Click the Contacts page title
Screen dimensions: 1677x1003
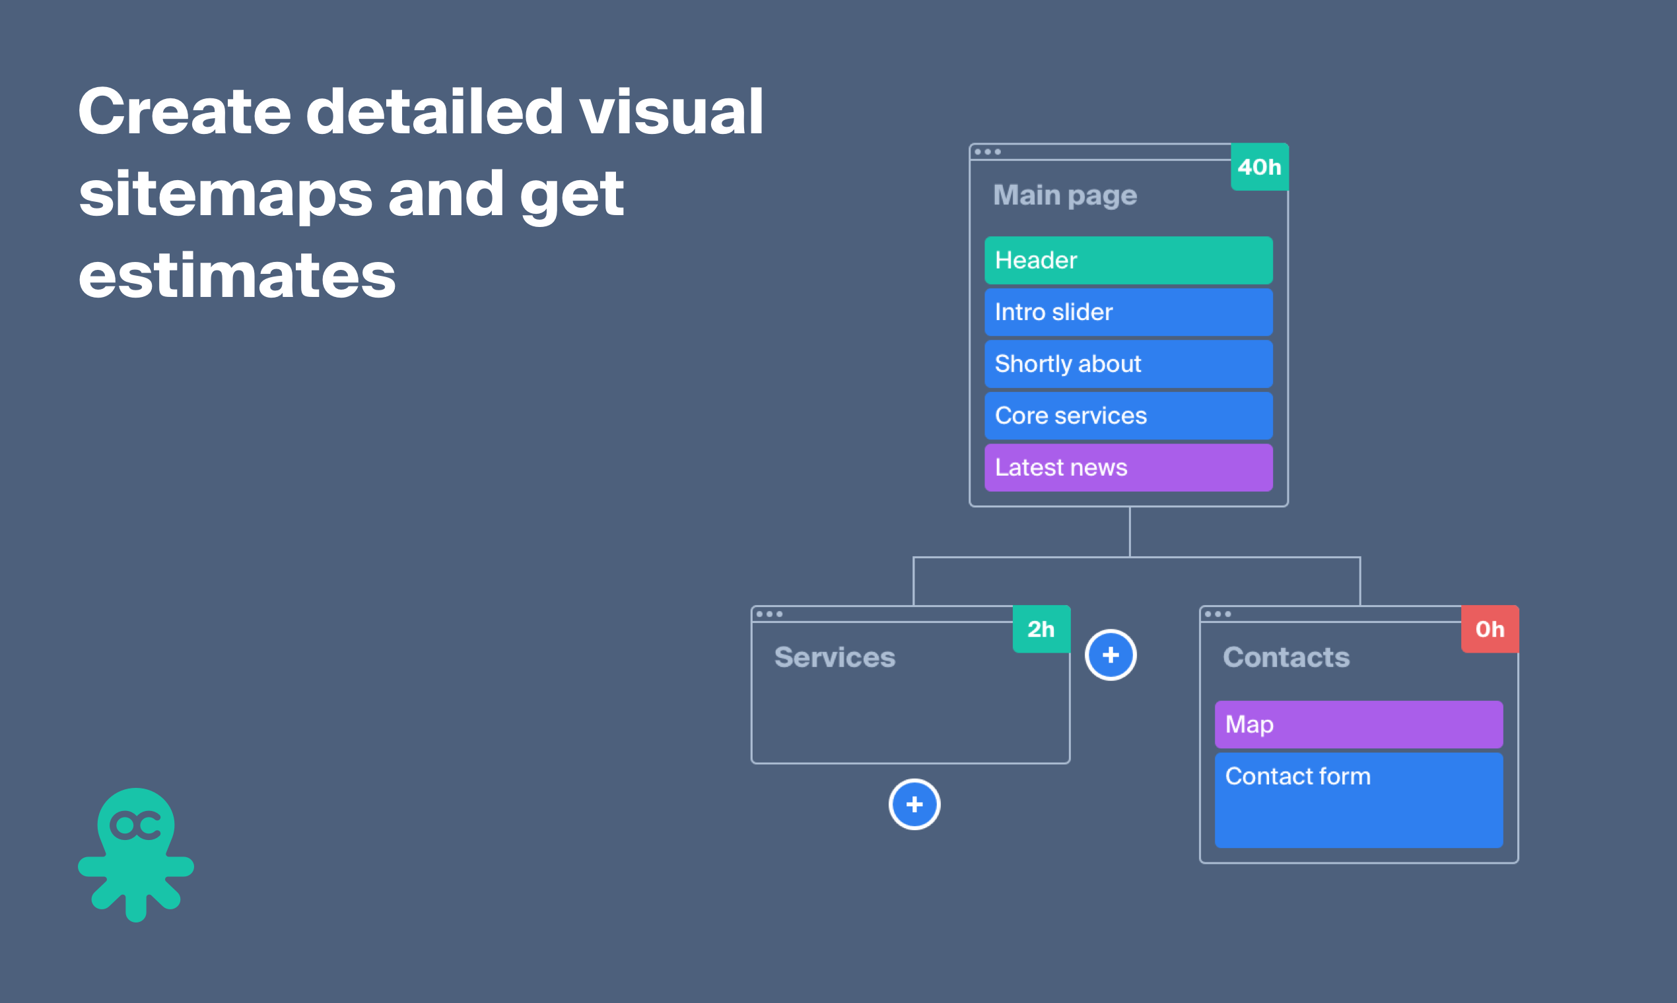pyautogui.click(x=1285, y=657)
